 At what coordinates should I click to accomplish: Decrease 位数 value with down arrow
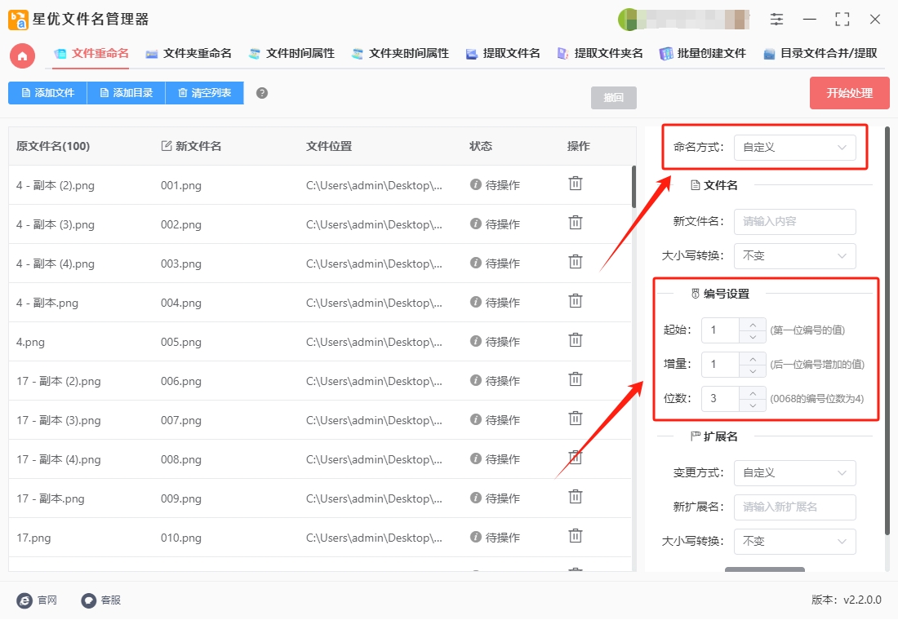pyautogui.click(x=753, y=405)
